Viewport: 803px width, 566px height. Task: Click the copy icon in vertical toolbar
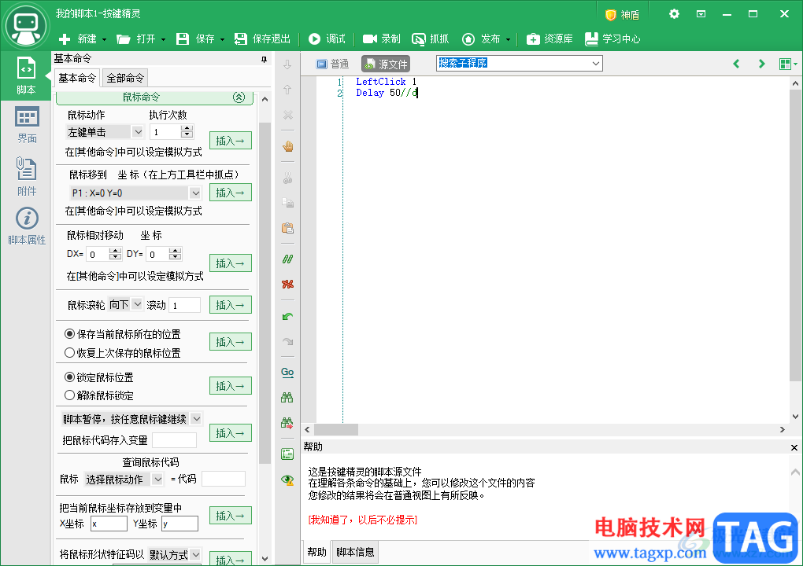tap(288, 203)
